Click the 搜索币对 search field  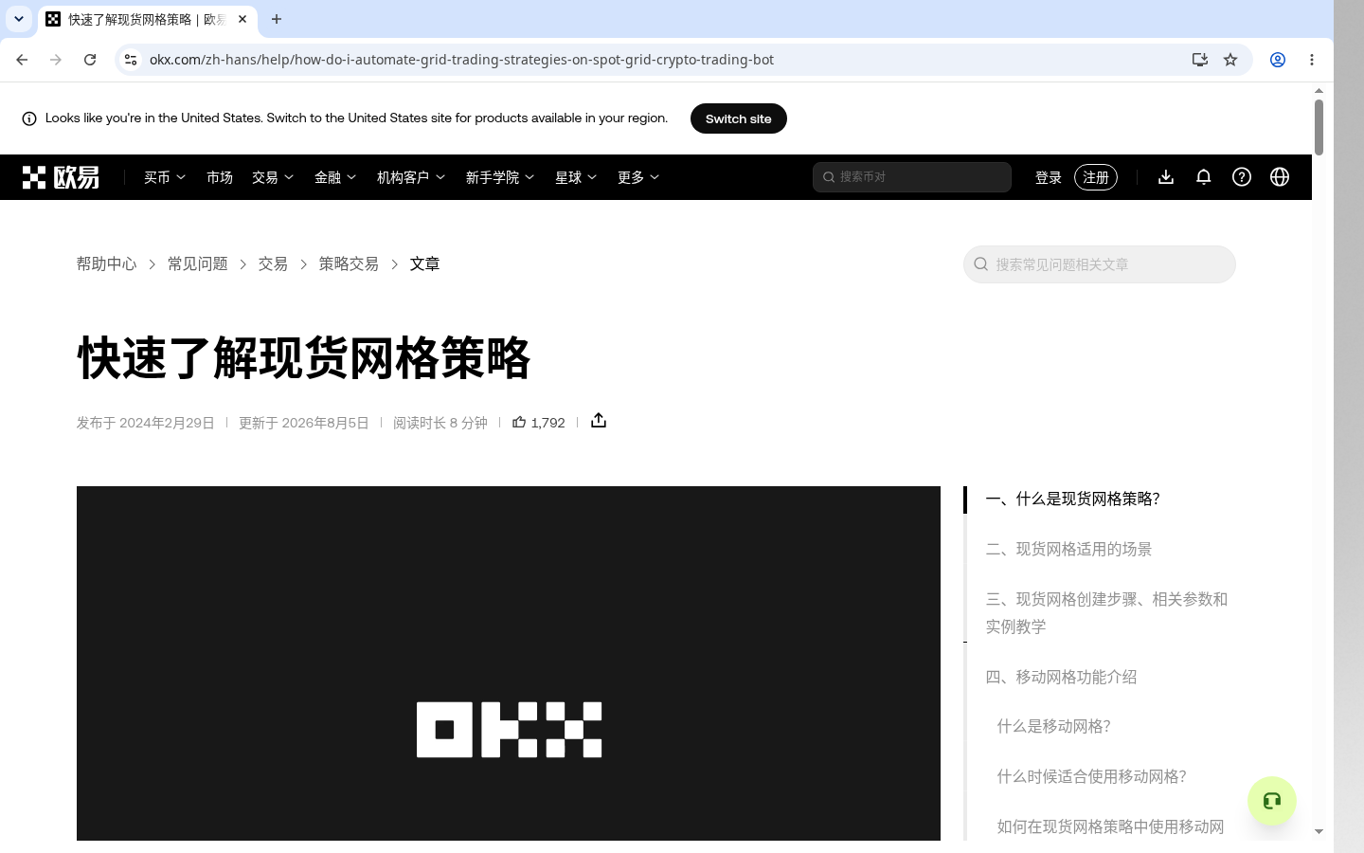(x=912, y=177)
